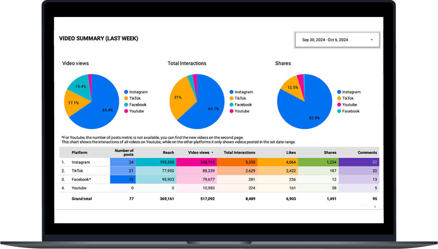Image resolution: width=438 pixels, height=249 pixels.
Task: Click the sort arrow beside Video views header
Action: (212, 153)
